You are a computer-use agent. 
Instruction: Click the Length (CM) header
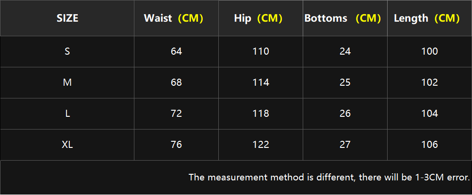(x=427, y=18)
